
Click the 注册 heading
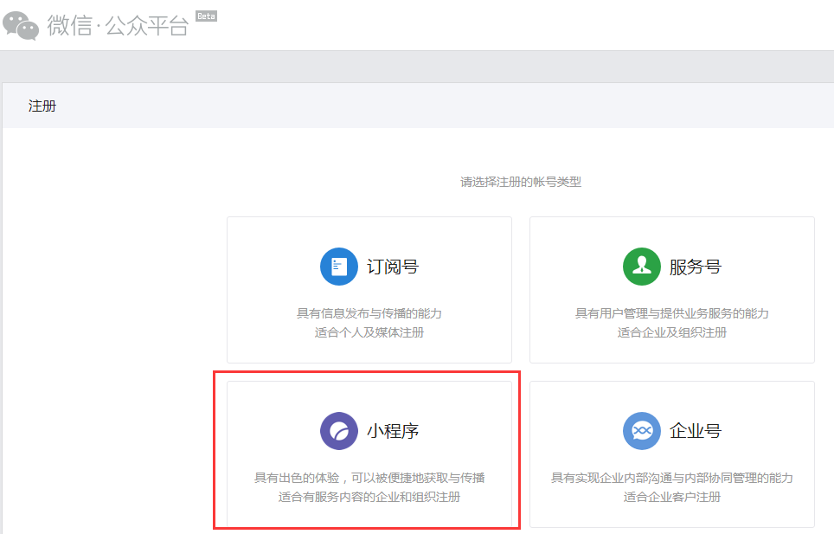(x=42, y=106)
